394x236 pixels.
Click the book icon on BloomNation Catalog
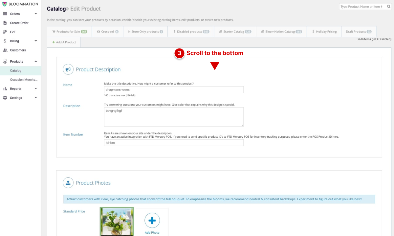click(263, 32)
